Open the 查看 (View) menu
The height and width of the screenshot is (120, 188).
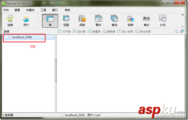[x=17, y=10]
